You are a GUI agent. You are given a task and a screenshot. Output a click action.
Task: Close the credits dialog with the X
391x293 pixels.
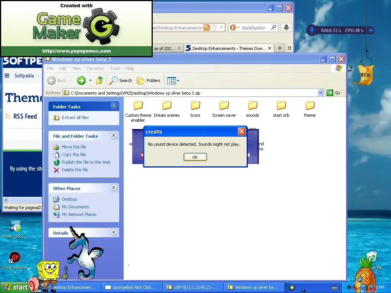point(242,132)
